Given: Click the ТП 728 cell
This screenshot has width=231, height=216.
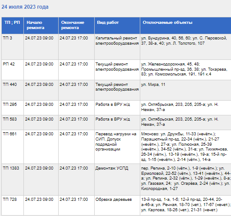Looking at the screenshot, I should point(13,206).
